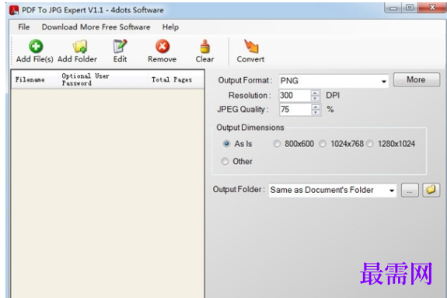447x298 pixels.
Task: Click inside the JPEG Quality field
Action: pos(295,110)
